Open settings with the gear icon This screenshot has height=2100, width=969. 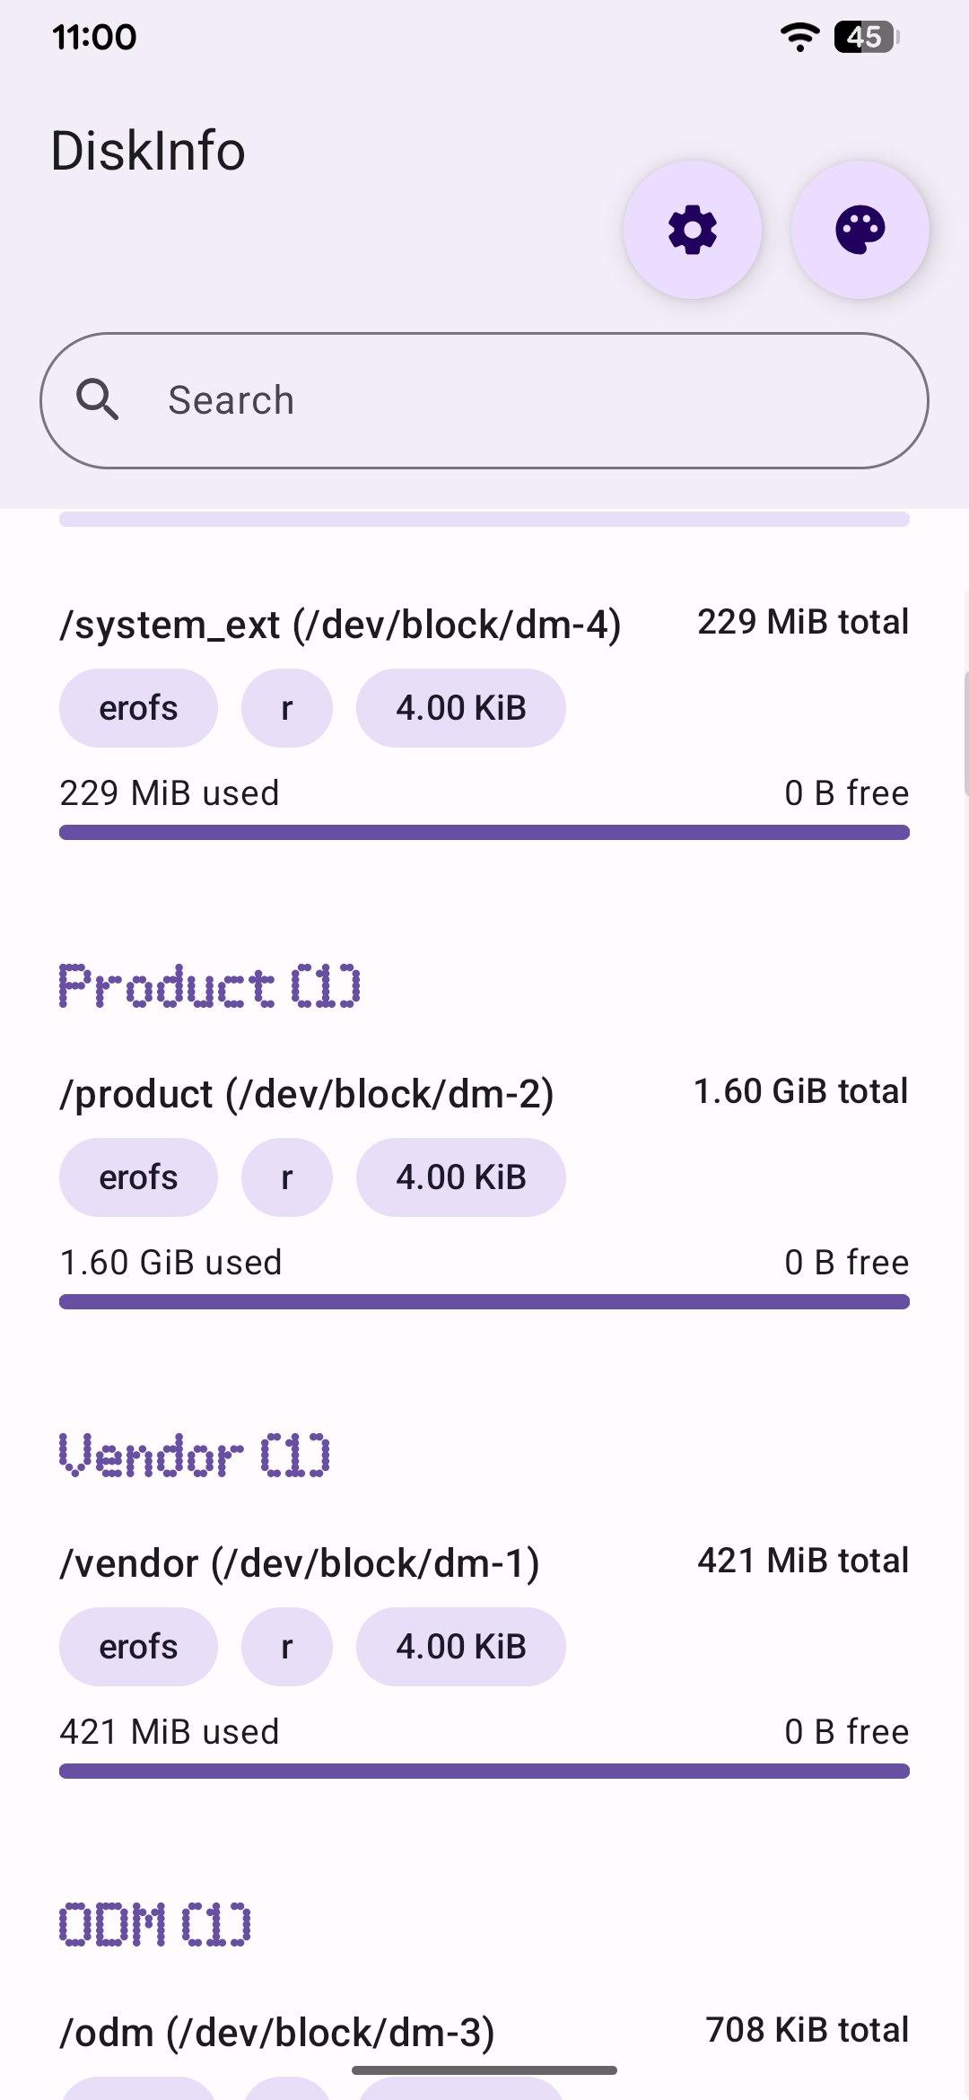693,230
